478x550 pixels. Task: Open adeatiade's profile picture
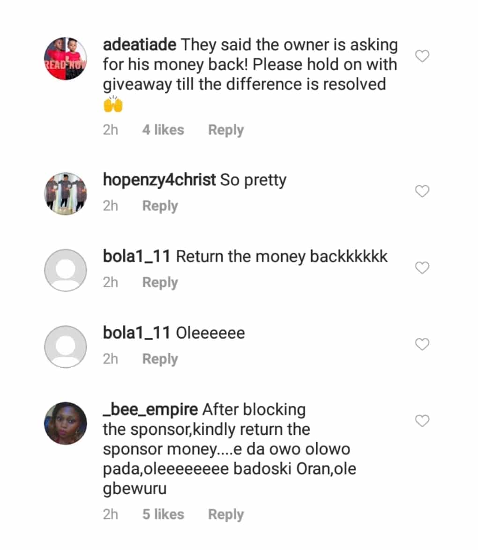tap(66, 58)
